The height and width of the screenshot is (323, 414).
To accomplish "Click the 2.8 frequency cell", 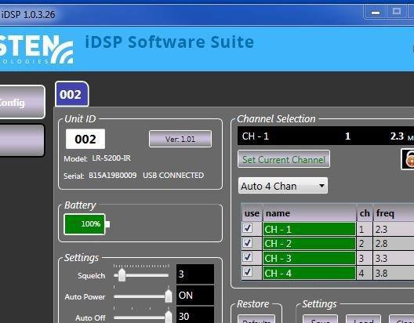I will click(x=394, y=244).
